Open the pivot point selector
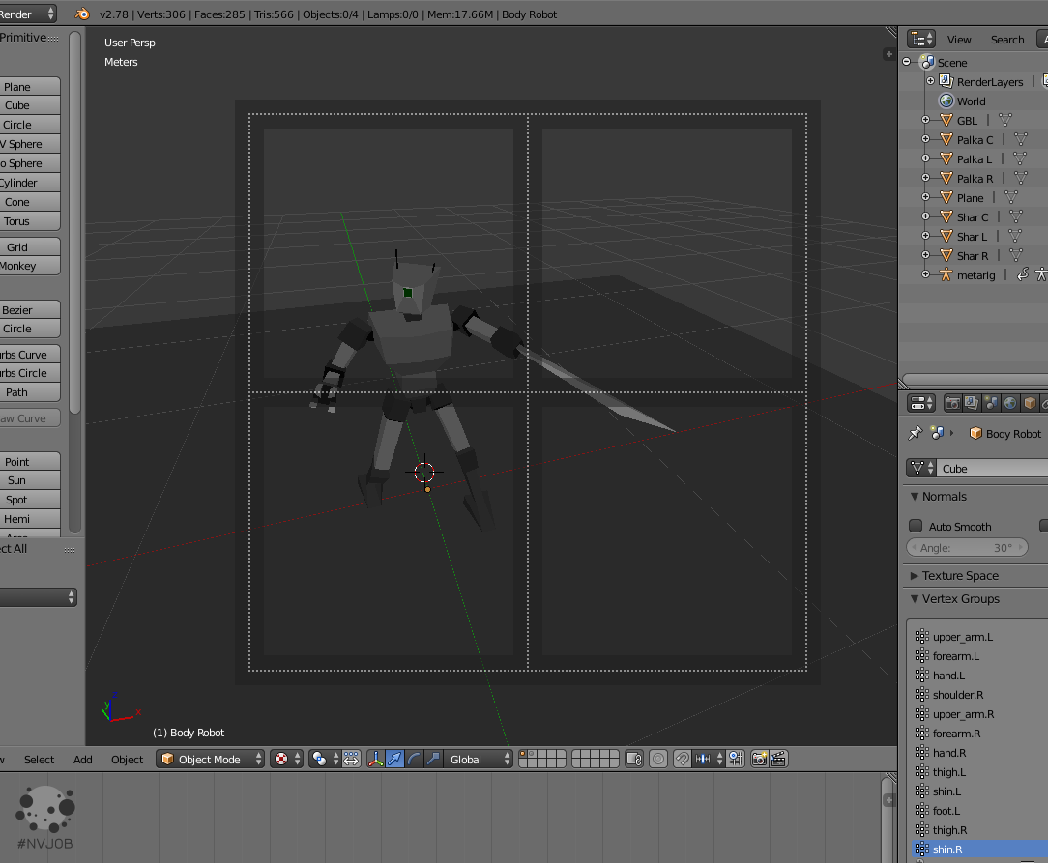1048x863 pixels. pyautogui.click(x=324, y=759)
